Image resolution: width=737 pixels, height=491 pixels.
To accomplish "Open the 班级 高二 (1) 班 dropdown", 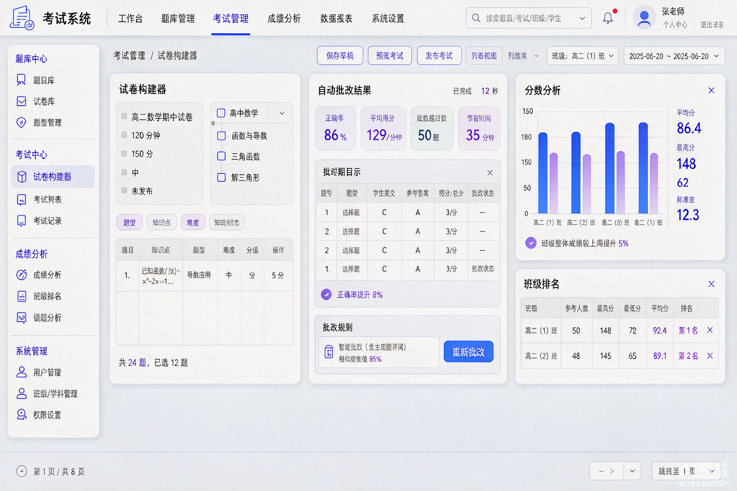I will 582,56.
